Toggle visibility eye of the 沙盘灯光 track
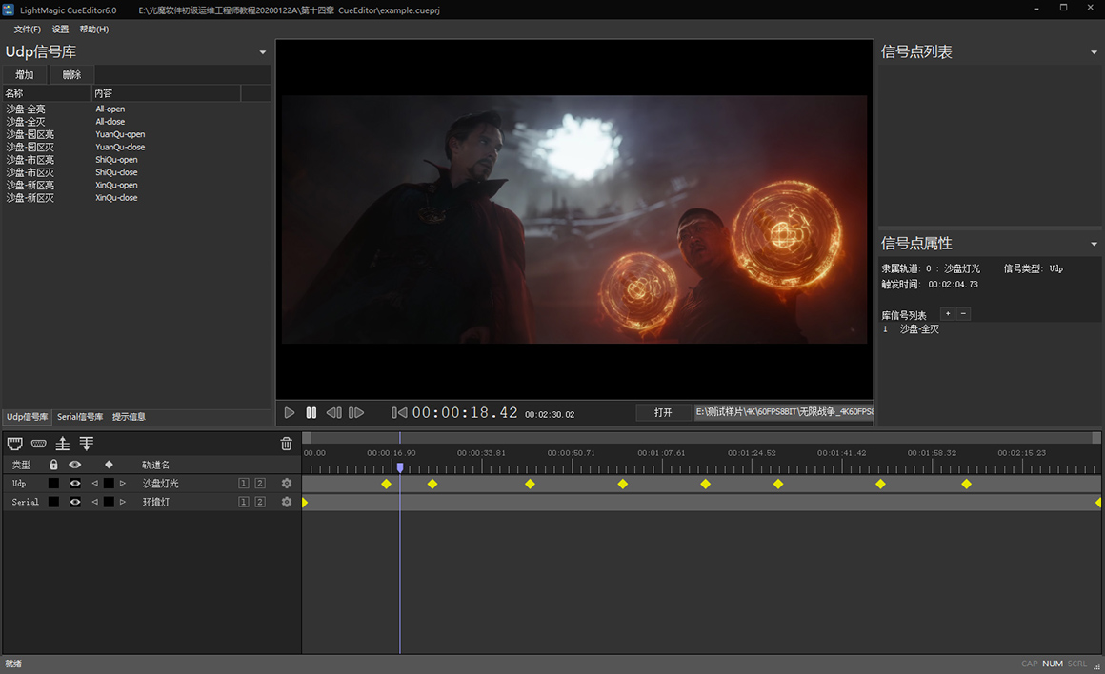The height and width of the screenshot is (674, 1105). pyautogui.click(x=75, y=484)
